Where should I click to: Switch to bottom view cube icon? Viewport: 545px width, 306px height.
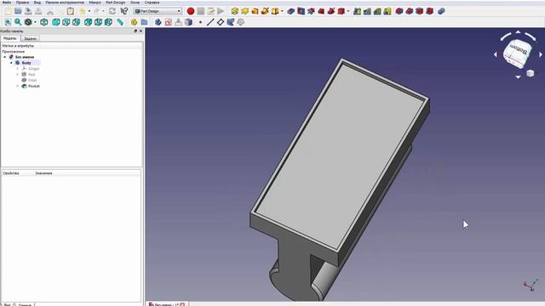(99, 22)
